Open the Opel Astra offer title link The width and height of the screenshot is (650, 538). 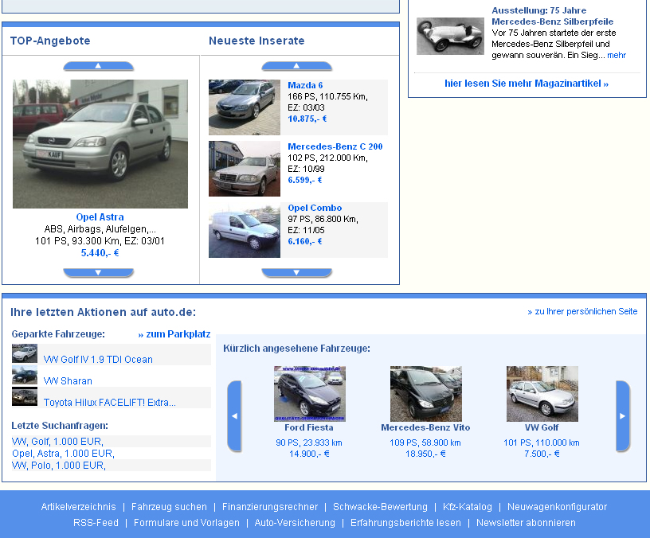click(x=100, y=217)
